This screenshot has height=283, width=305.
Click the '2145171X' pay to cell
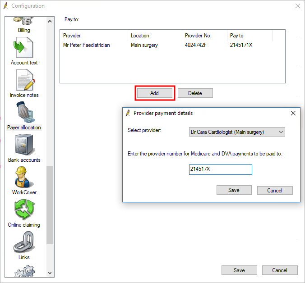point(241,45)
